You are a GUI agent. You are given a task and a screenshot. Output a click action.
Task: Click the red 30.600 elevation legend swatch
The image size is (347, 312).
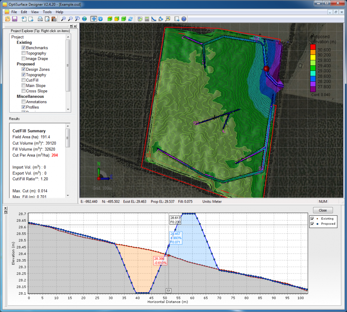click(x=313, y=47)
